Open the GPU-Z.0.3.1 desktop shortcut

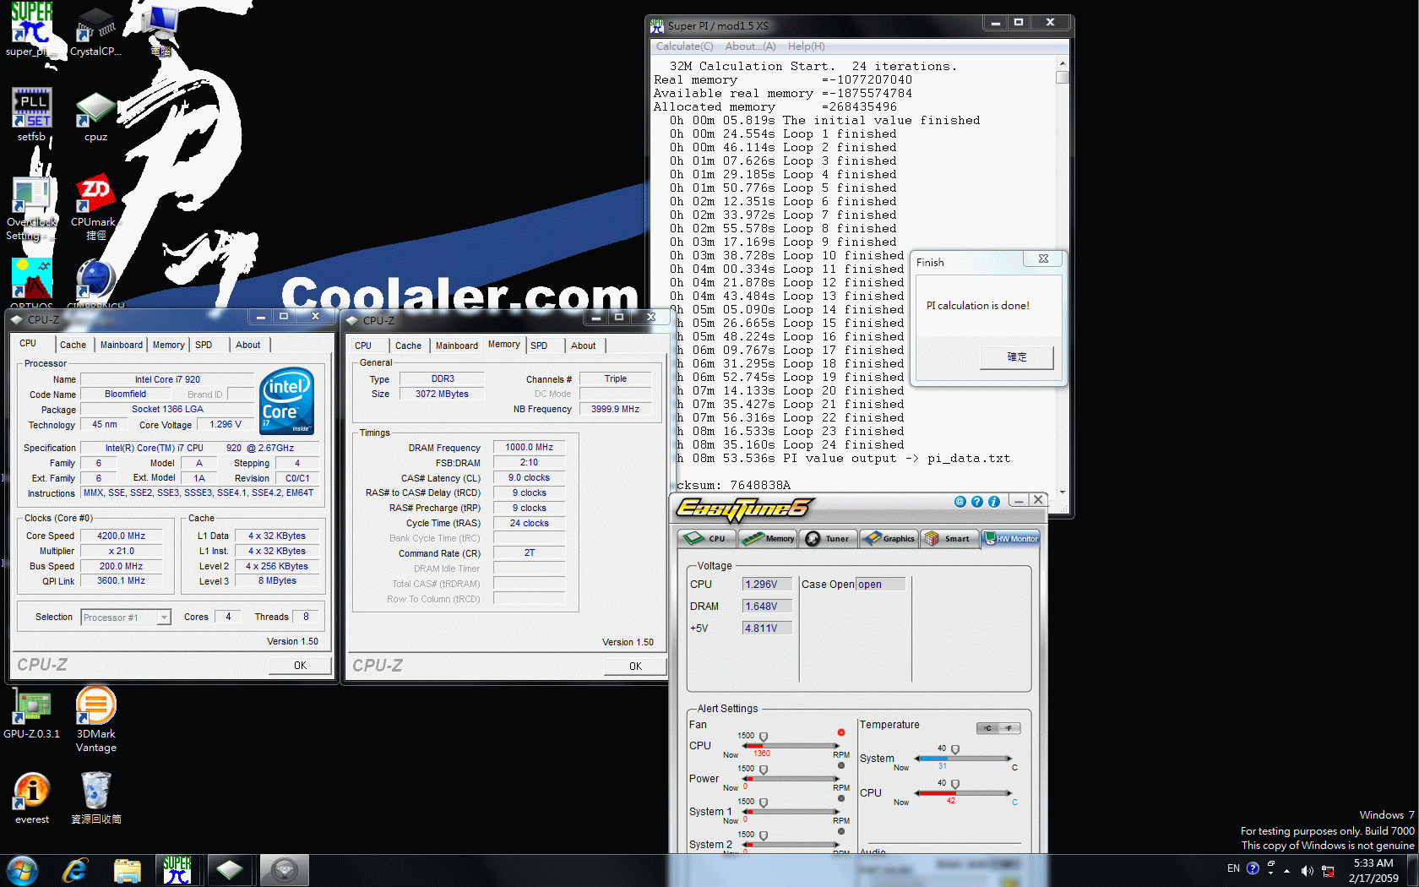(31, 714)
